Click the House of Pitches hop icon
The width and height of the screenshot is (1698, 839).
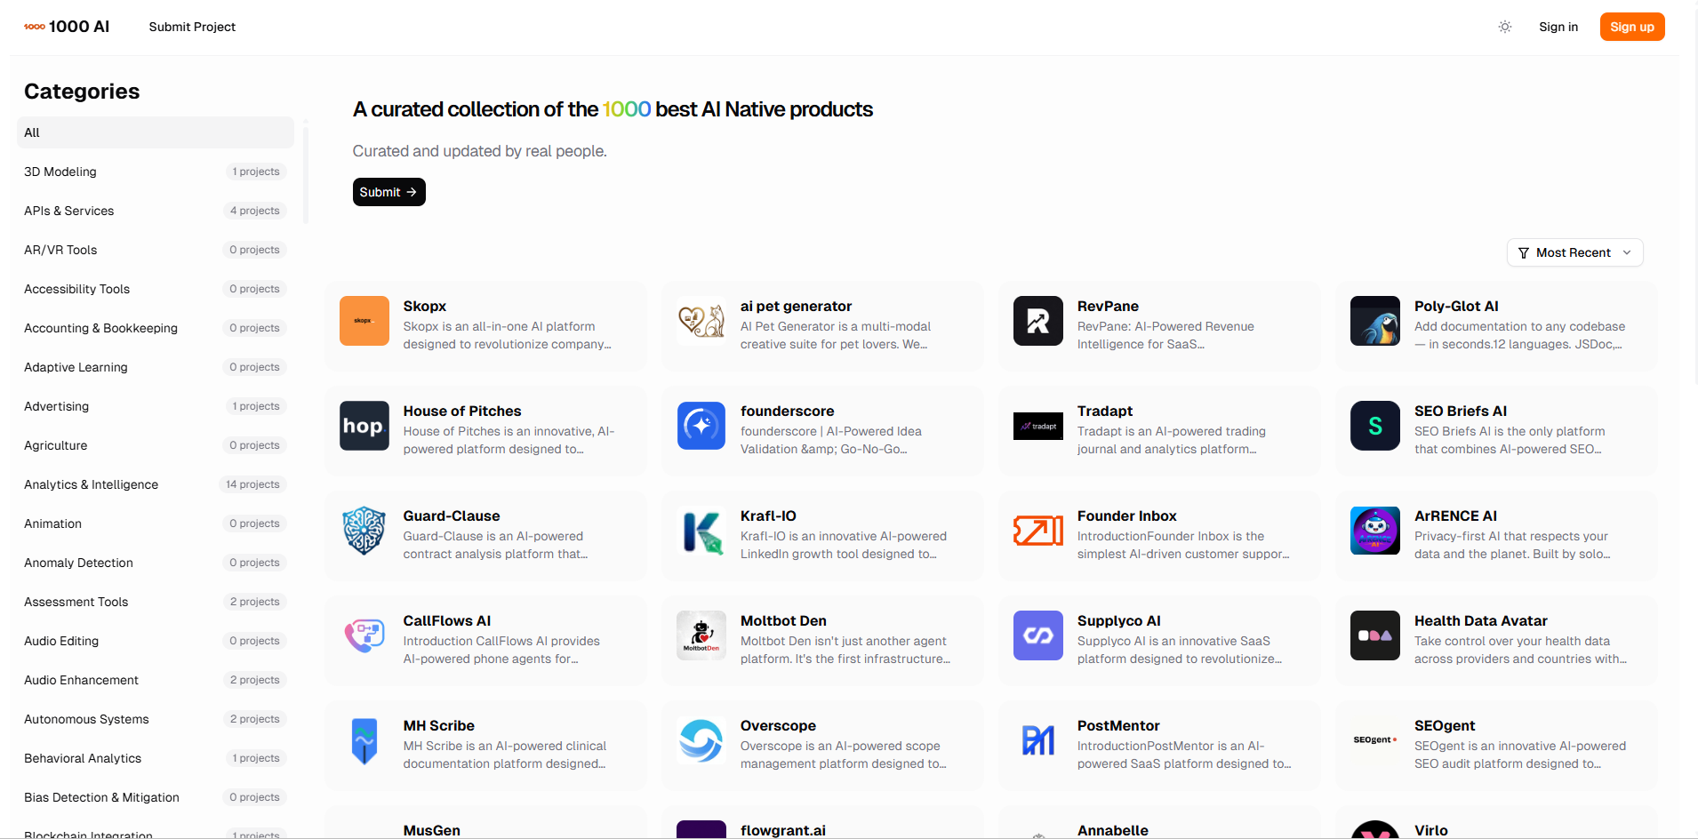tap(364, 426)
